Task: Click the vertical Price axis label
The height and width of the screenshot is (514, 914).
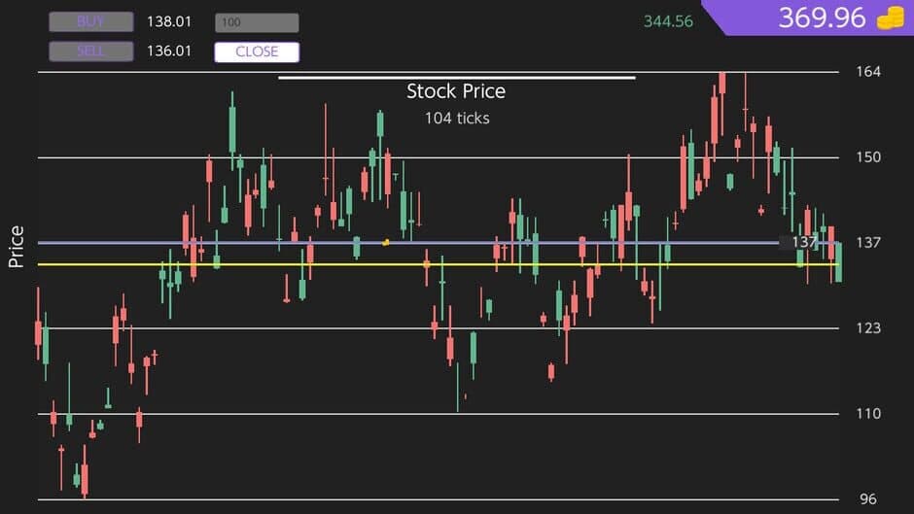Action: pos(17,247)
